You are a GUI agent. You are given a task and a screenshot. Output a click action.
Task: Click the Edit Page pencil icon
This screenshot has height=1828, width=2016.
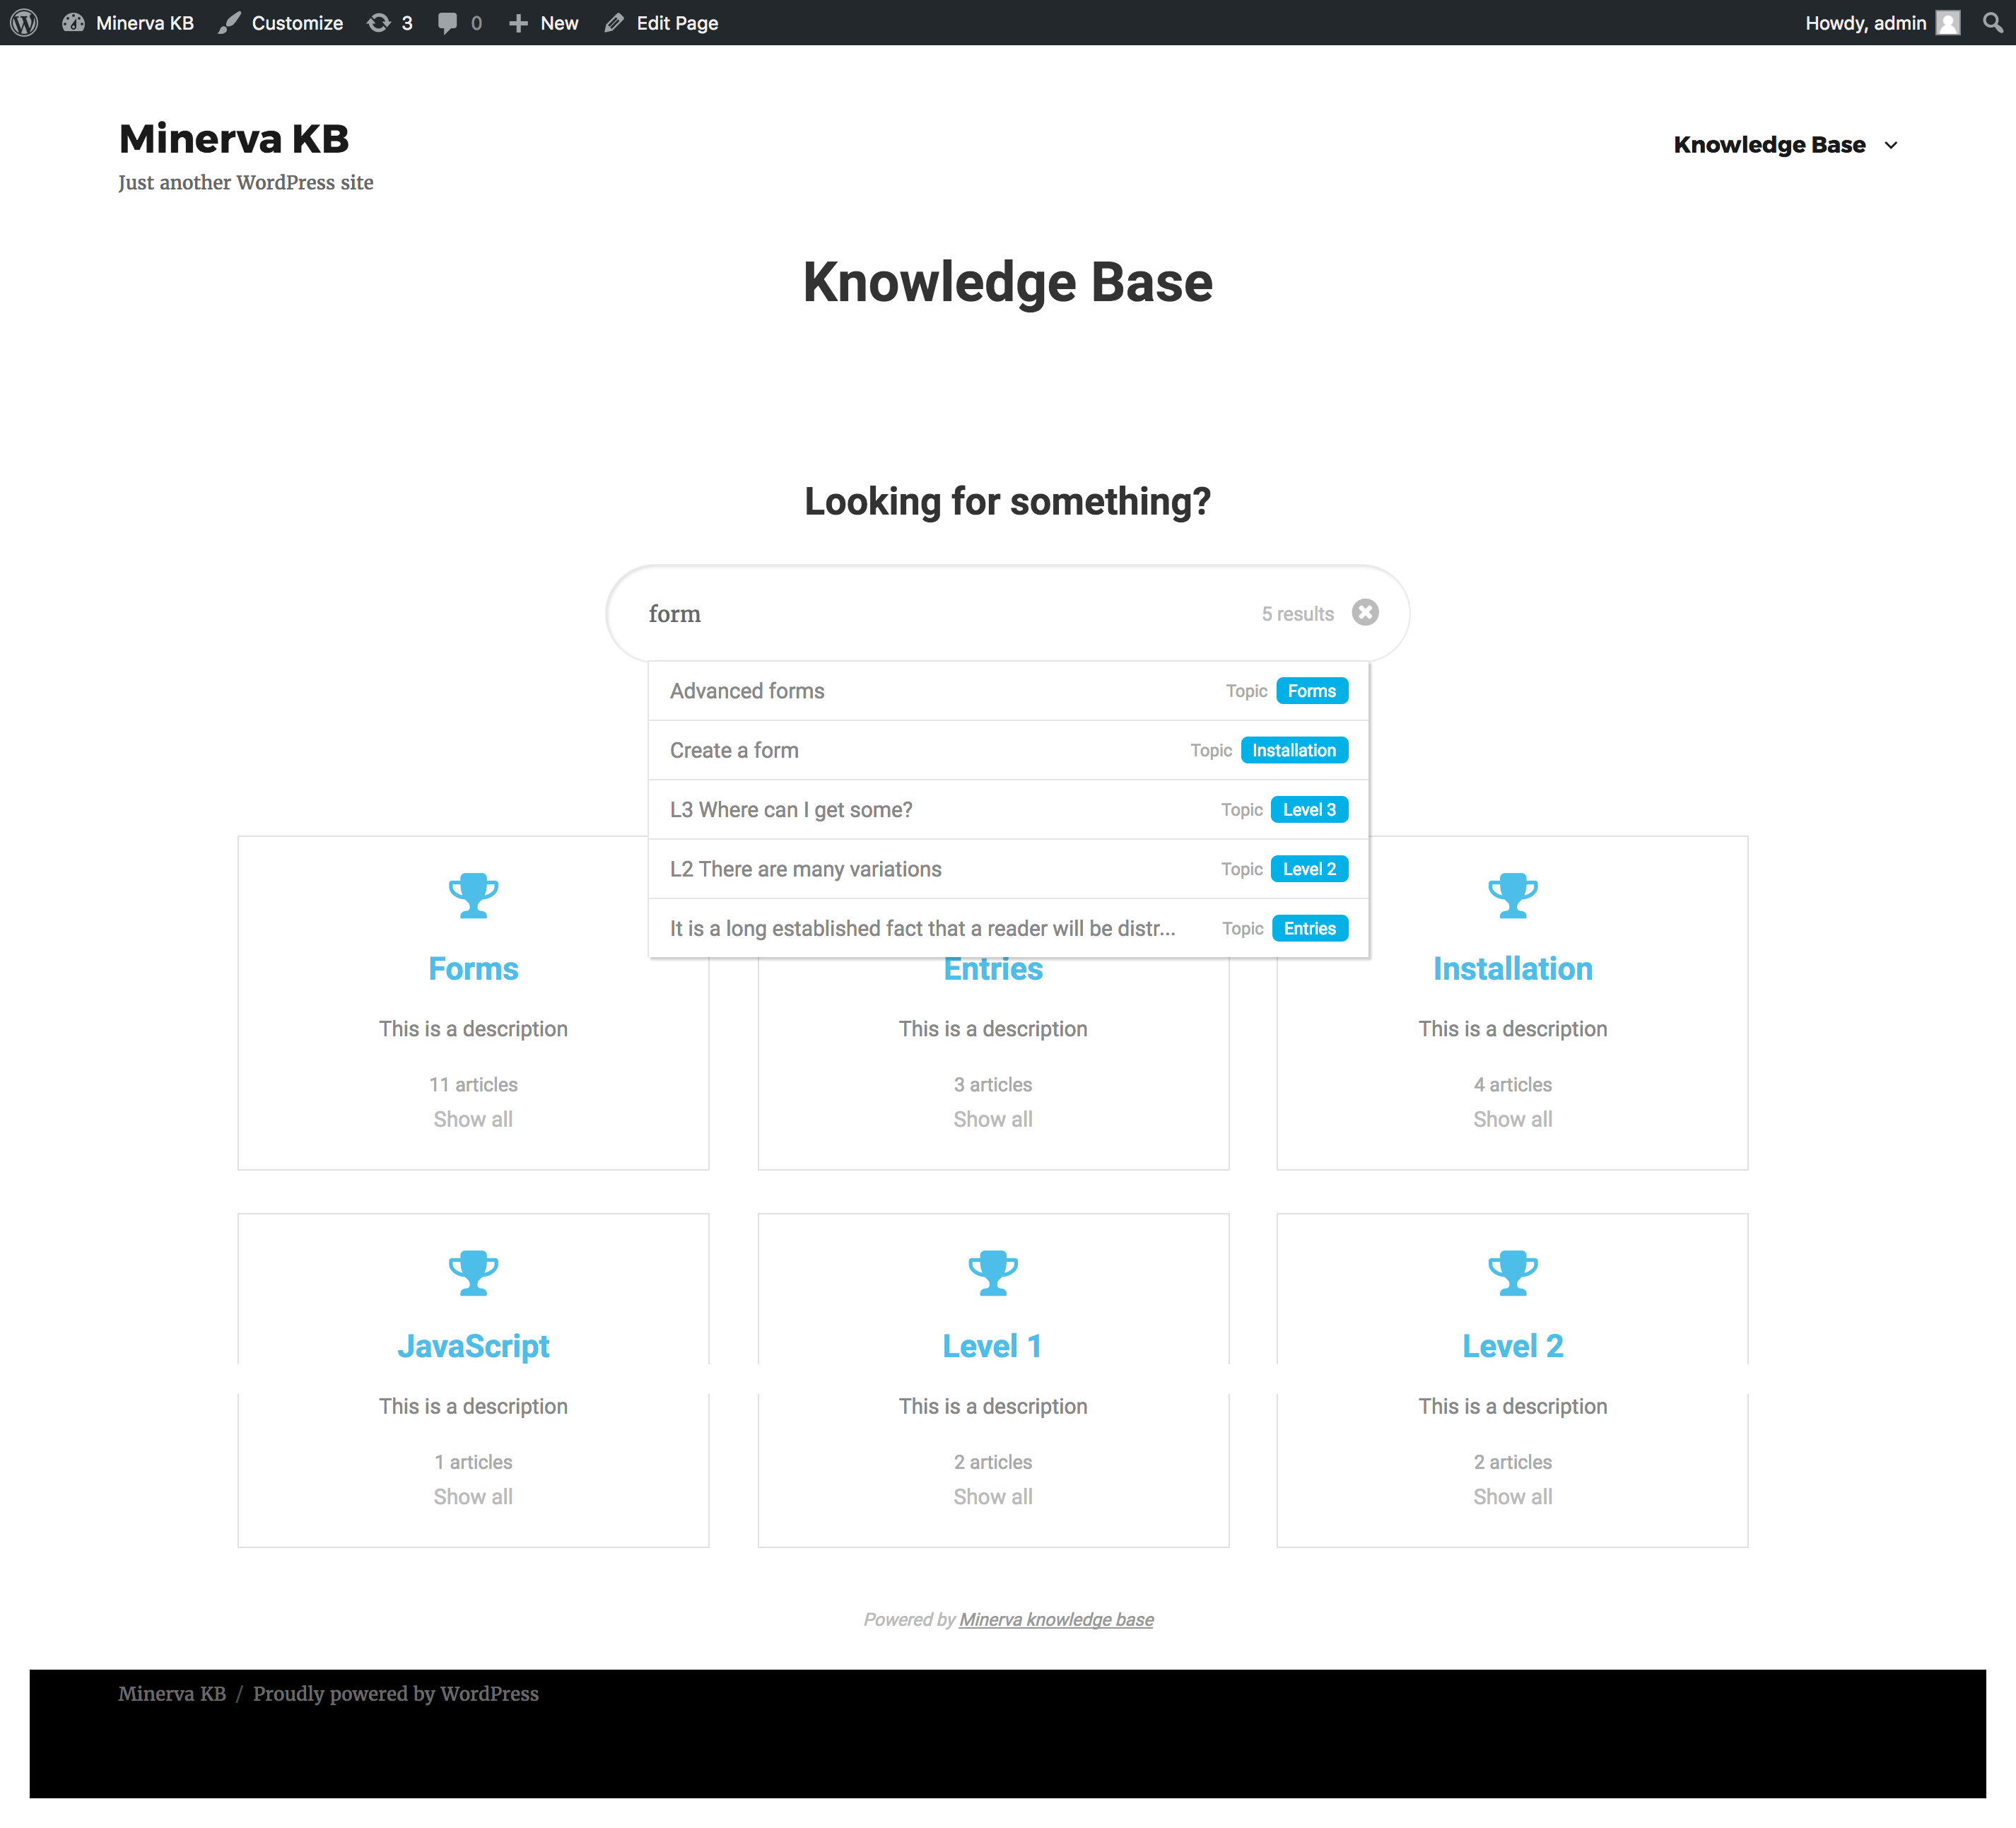point(614,22)
